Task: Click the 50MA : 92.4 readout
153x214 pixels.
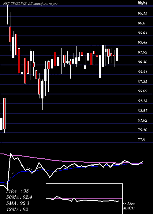Action: [x=19, y=197]
